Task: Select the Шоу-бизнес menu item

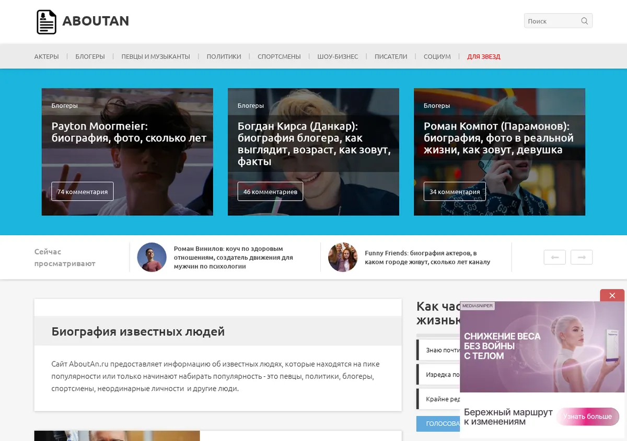Action: 338,56
